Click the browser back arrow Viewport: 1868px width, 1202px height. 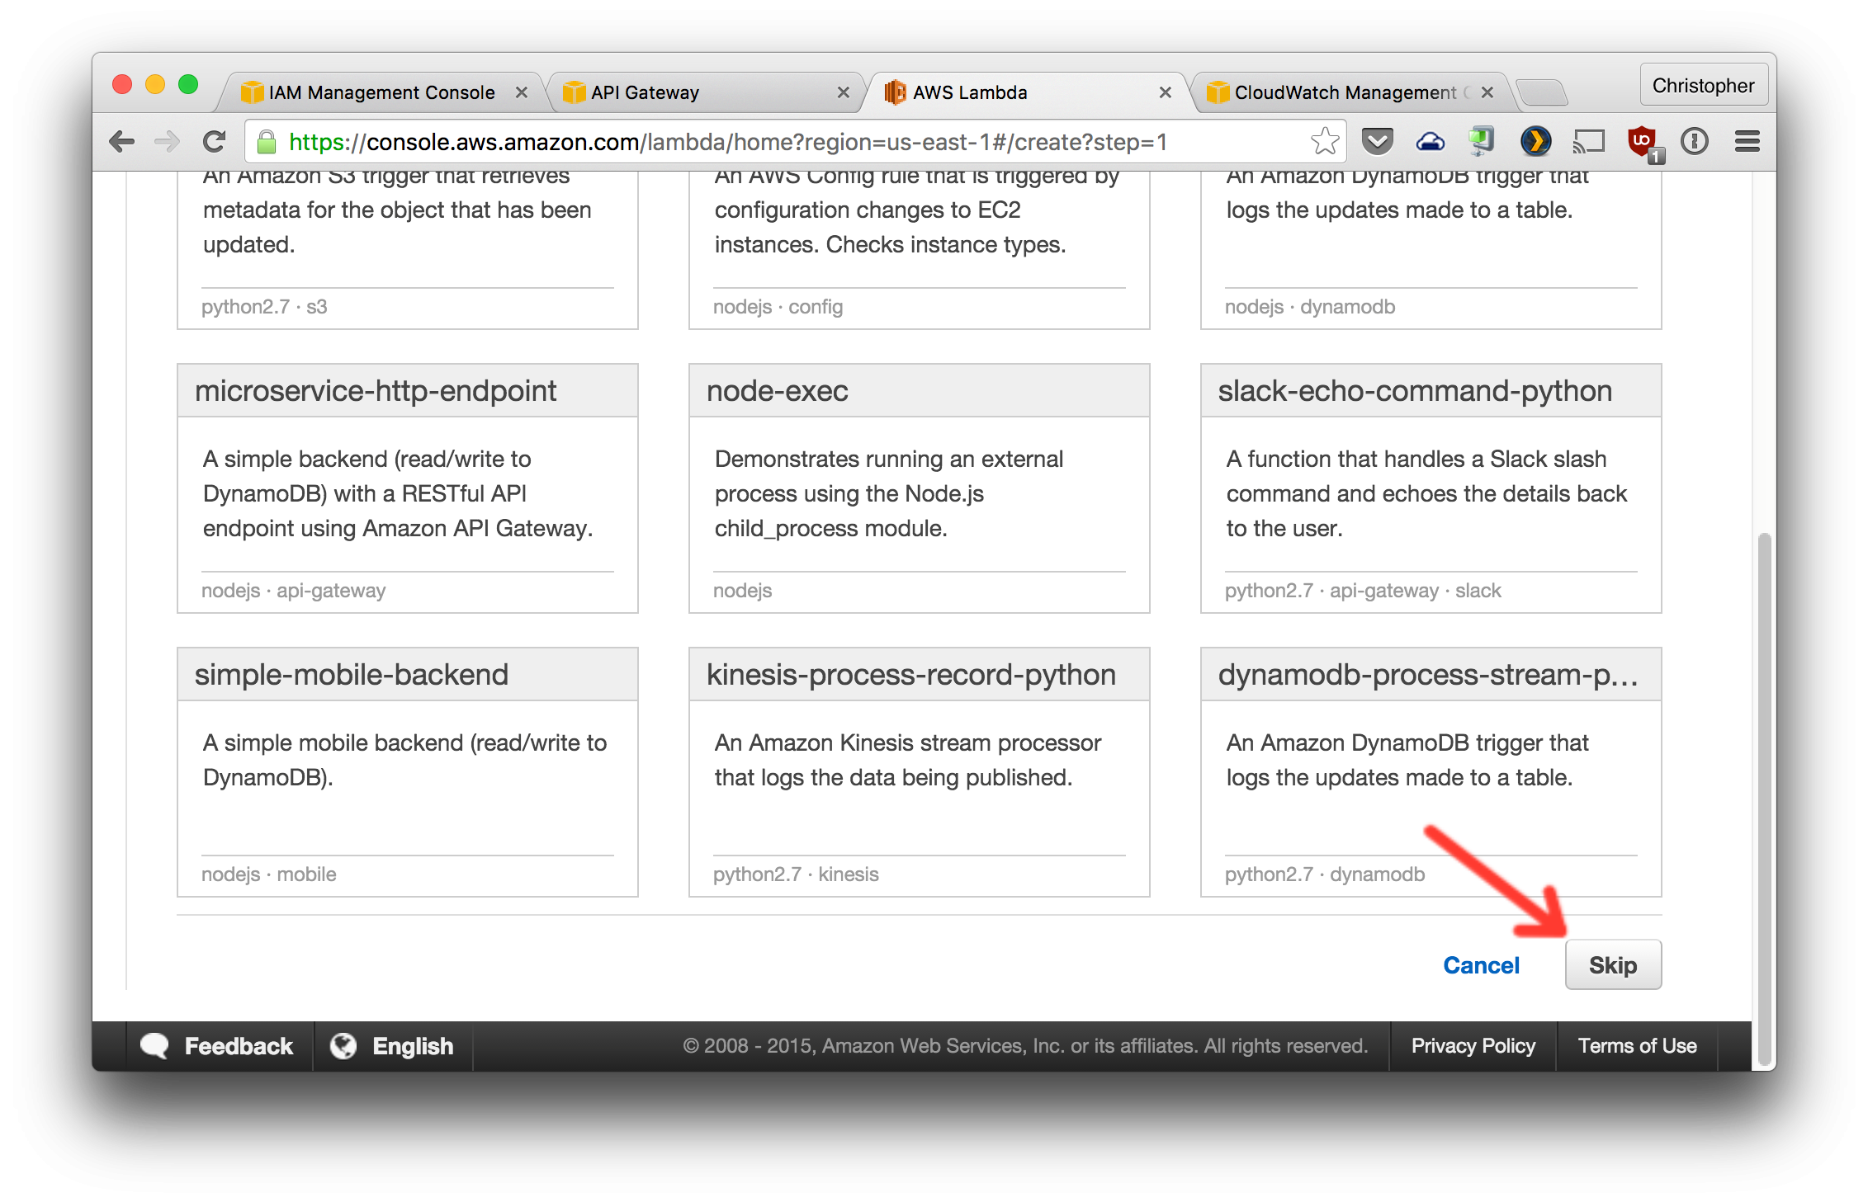point(122,142)
